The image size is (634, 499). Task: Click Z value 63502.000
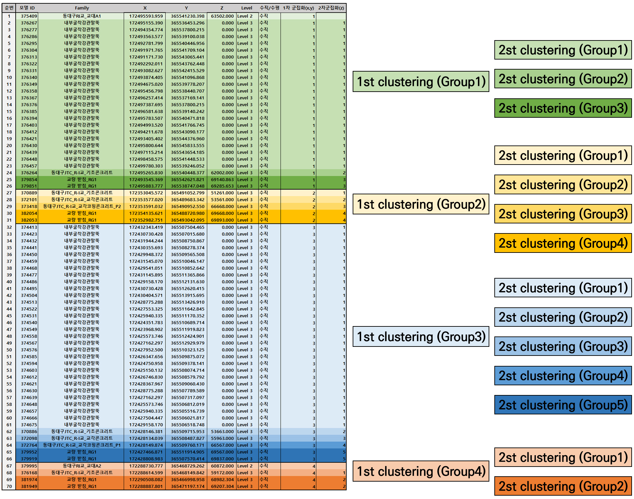[x=222, y=16]
